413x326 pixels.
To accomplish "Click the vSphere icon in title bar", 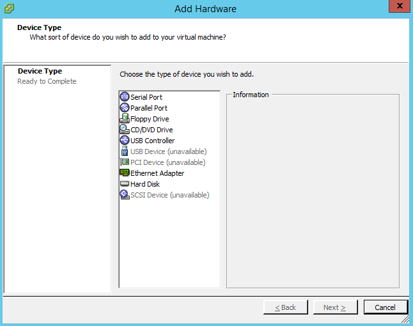I will coord(9,8).
